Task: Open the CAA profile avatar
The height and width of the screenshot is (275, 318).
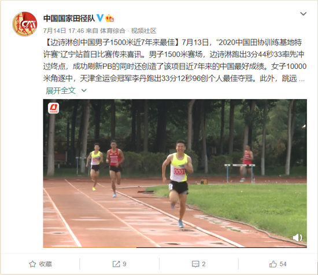Action: tap(25, 24)
